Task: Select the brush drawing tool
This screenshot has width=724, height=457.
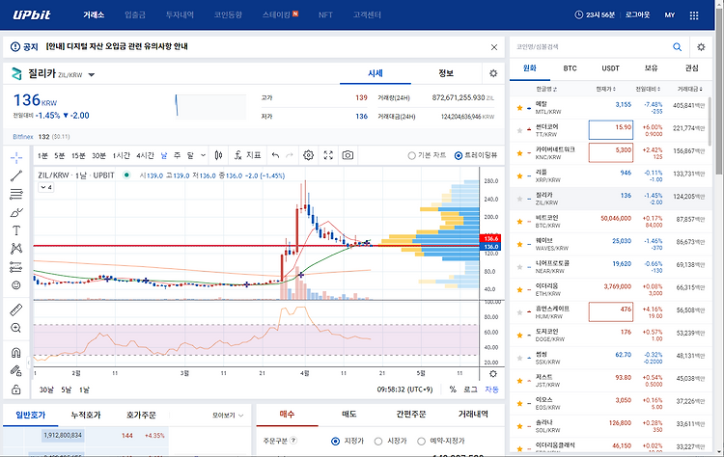Action: click(16, 212)
